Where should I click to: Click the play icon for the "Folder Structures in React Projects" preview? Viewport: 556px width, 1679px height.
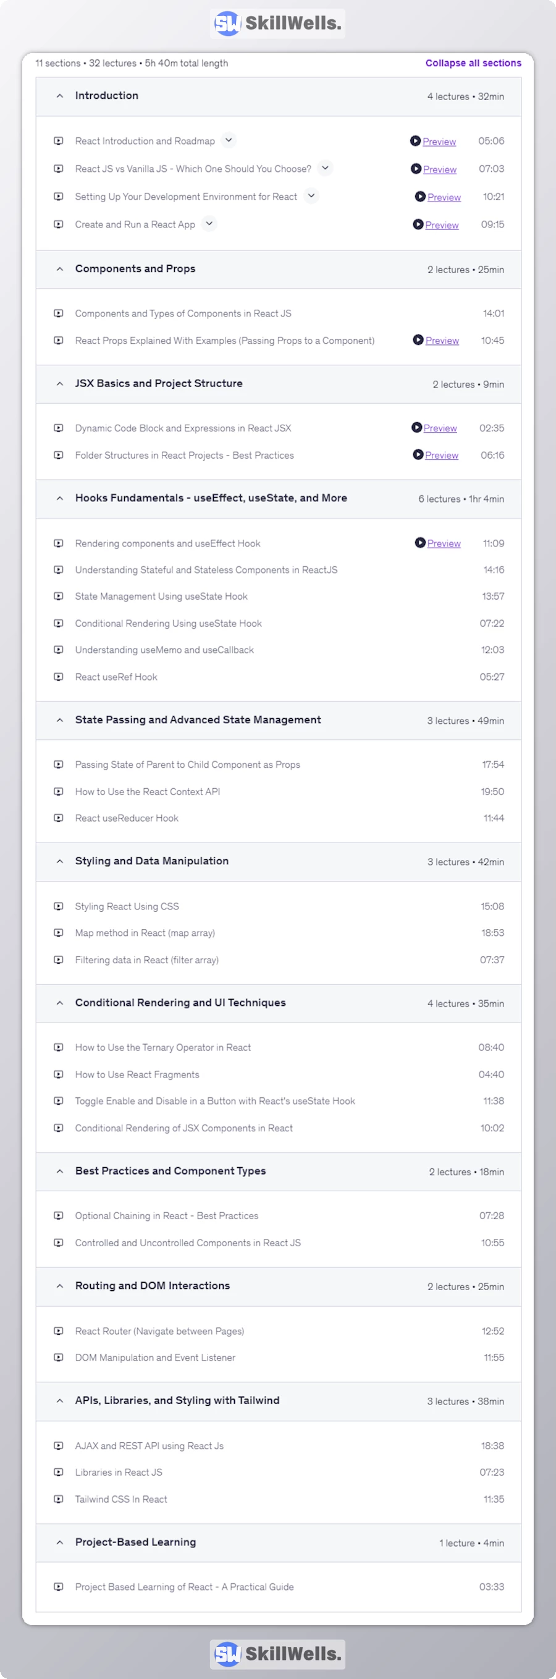pos(418,455)
